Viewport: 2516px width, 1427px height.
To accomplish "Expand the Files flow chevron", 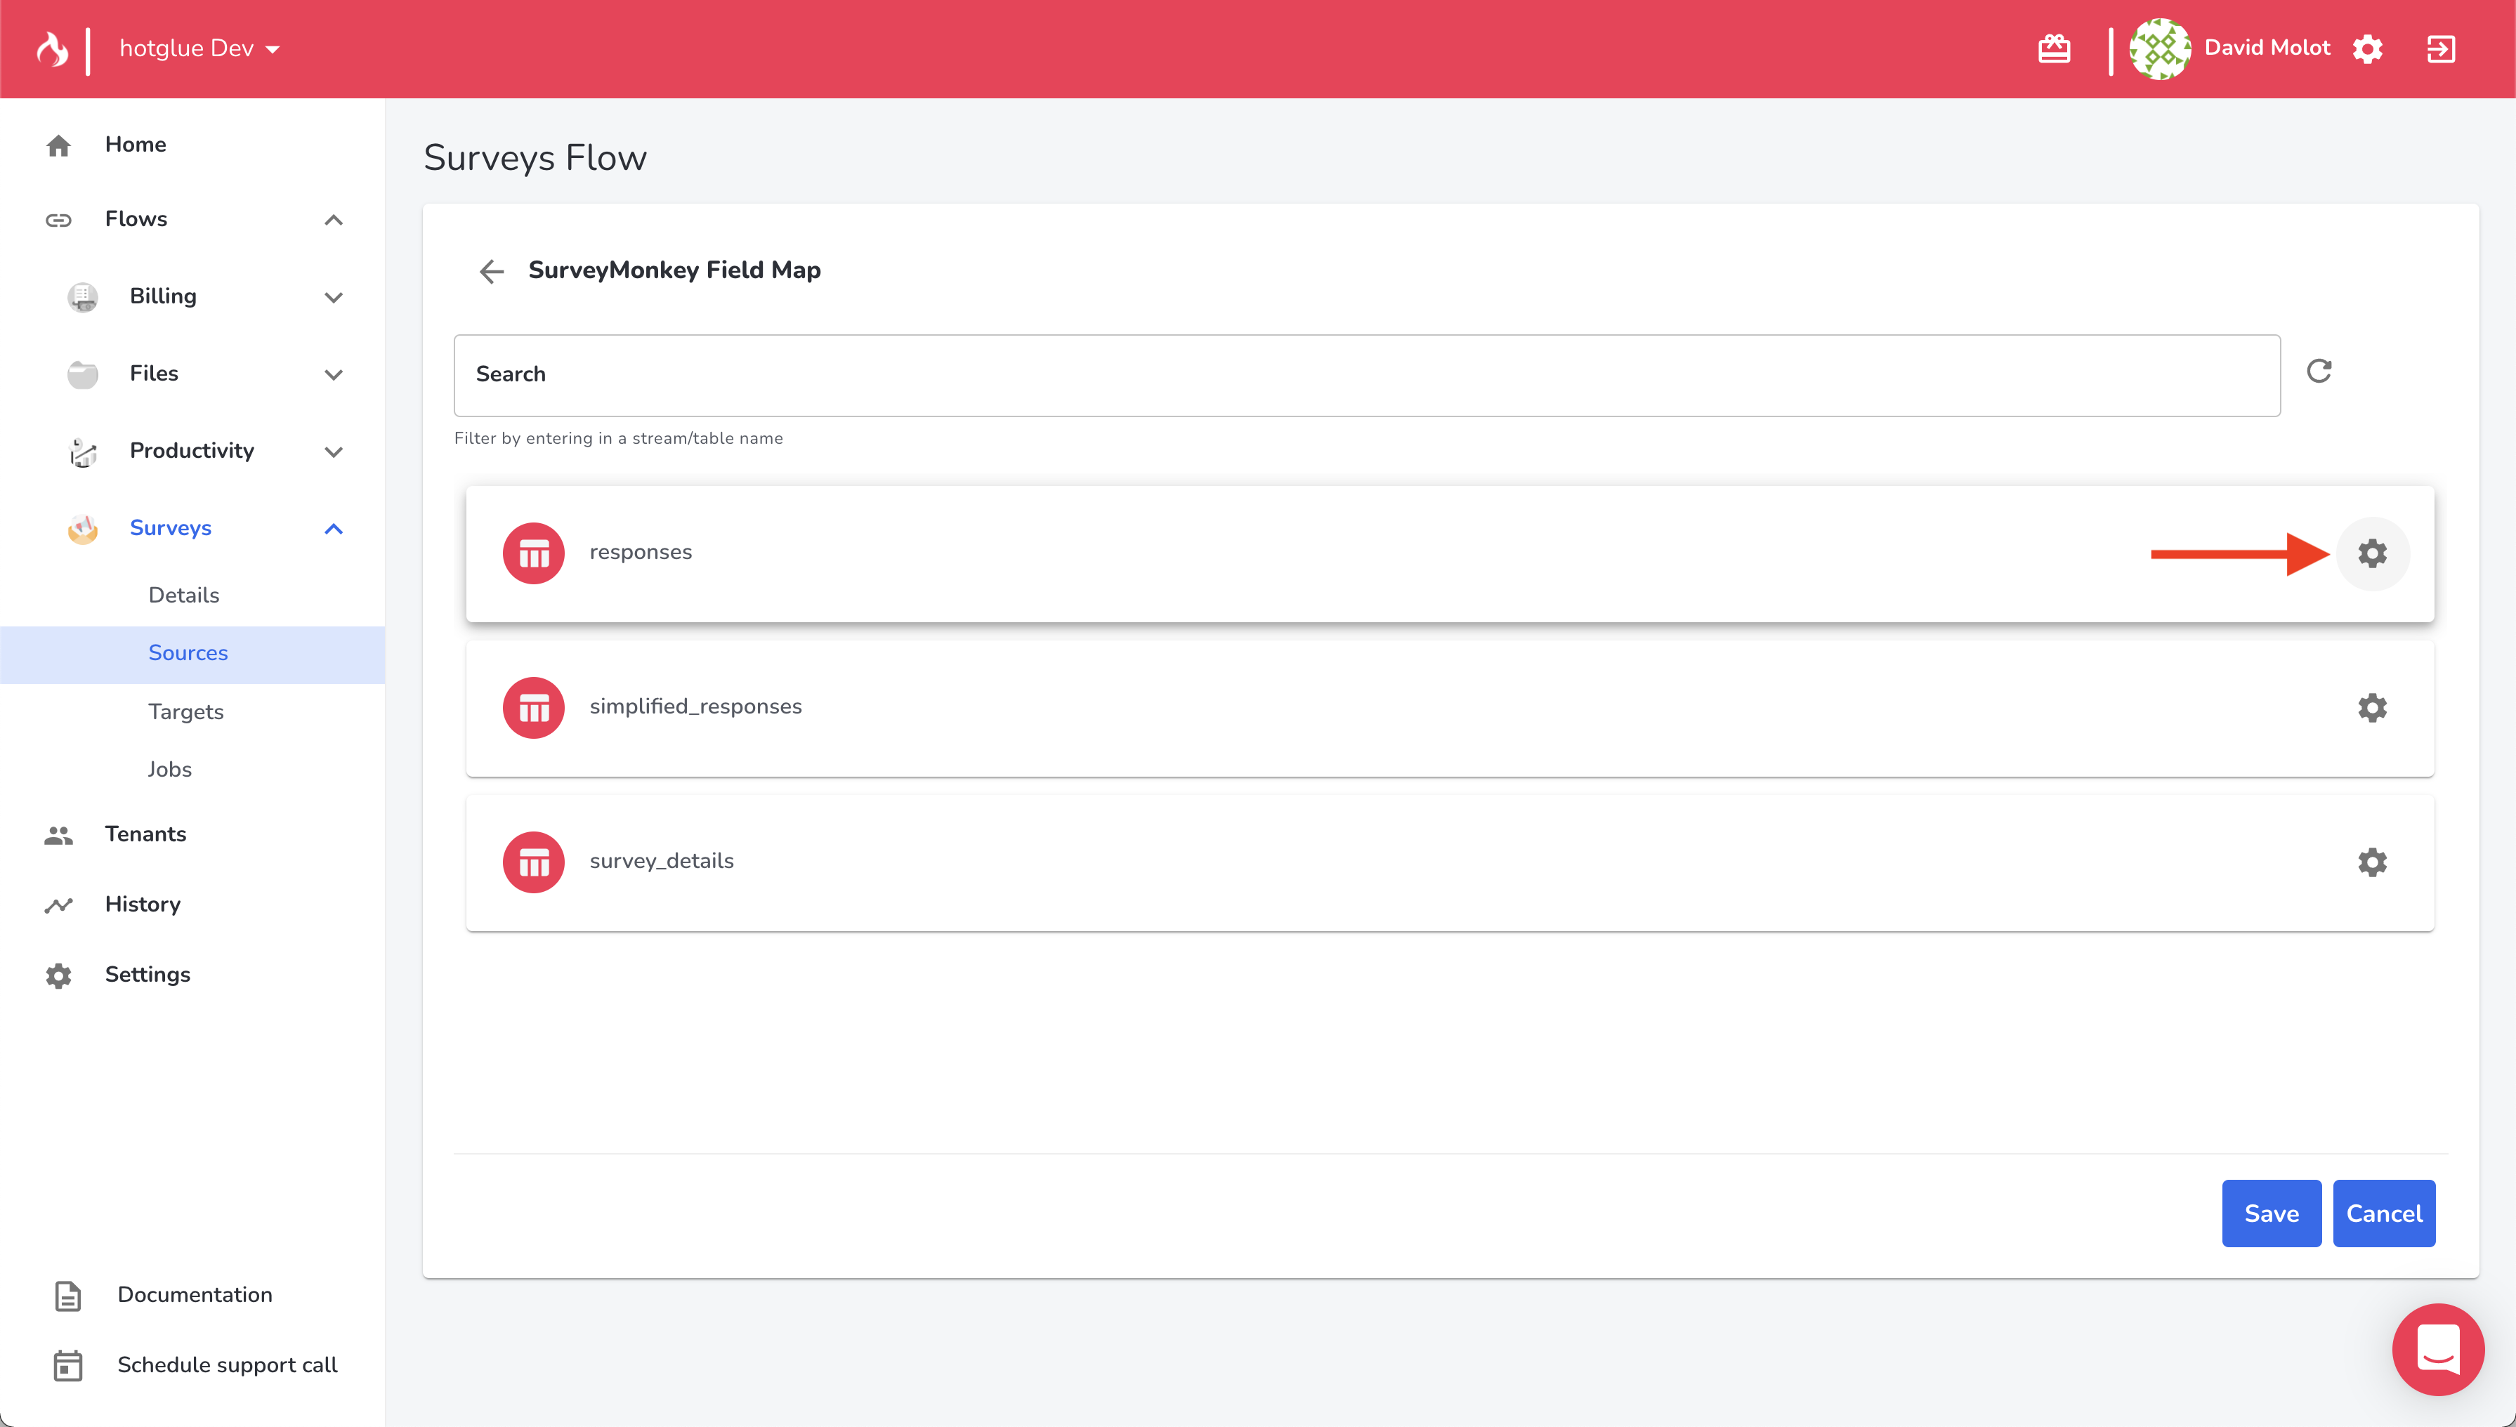I will pos(333,374).
